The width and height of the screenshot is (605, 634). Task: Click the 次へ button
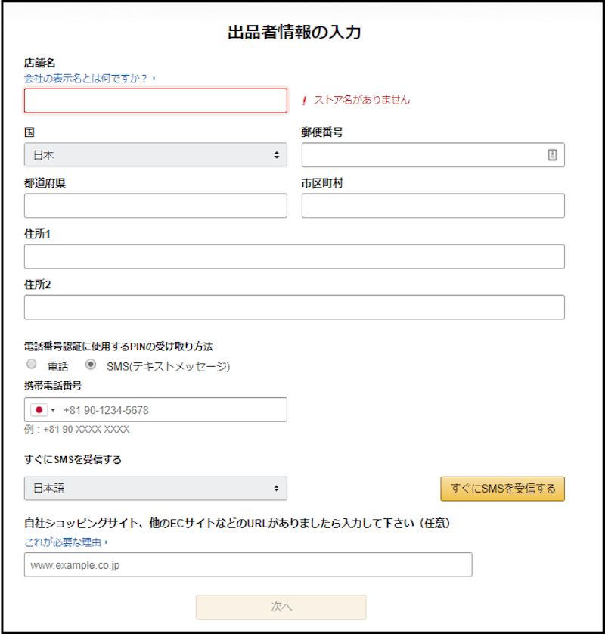click(x=281, y=607)
